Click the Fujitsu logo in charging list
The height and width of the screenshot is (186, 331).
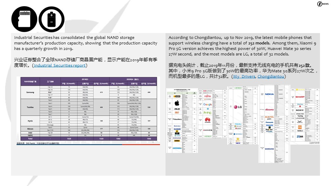(208, 96)
